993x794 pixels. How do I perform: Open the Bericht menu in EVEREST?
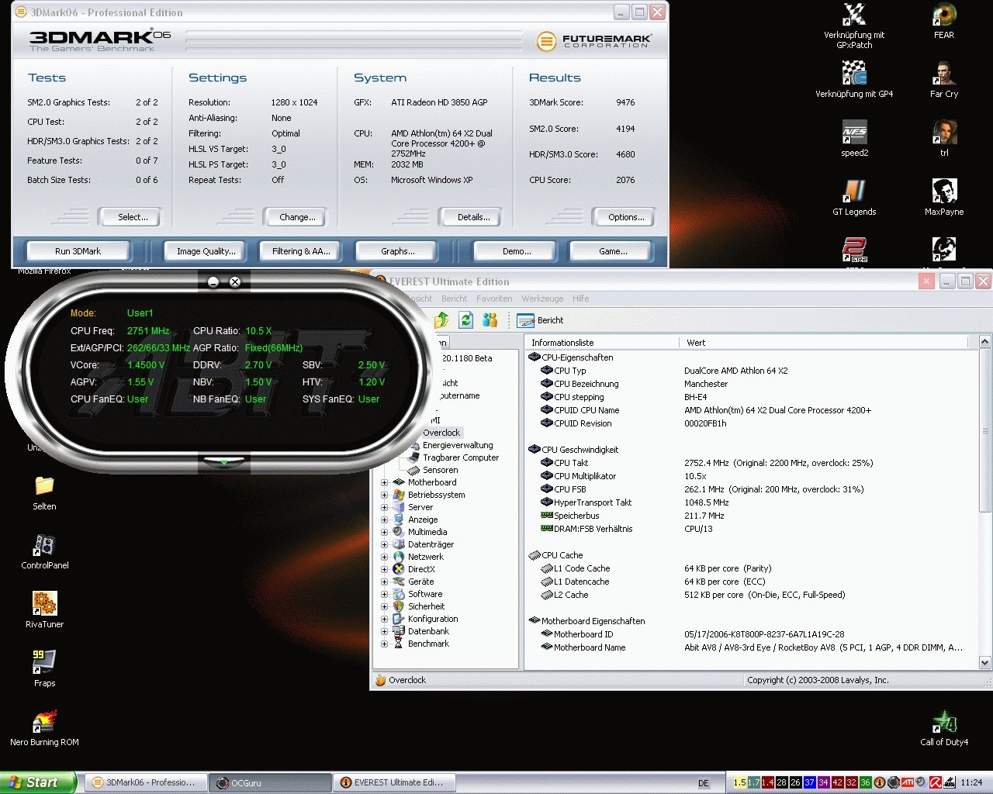click(454, 299)
